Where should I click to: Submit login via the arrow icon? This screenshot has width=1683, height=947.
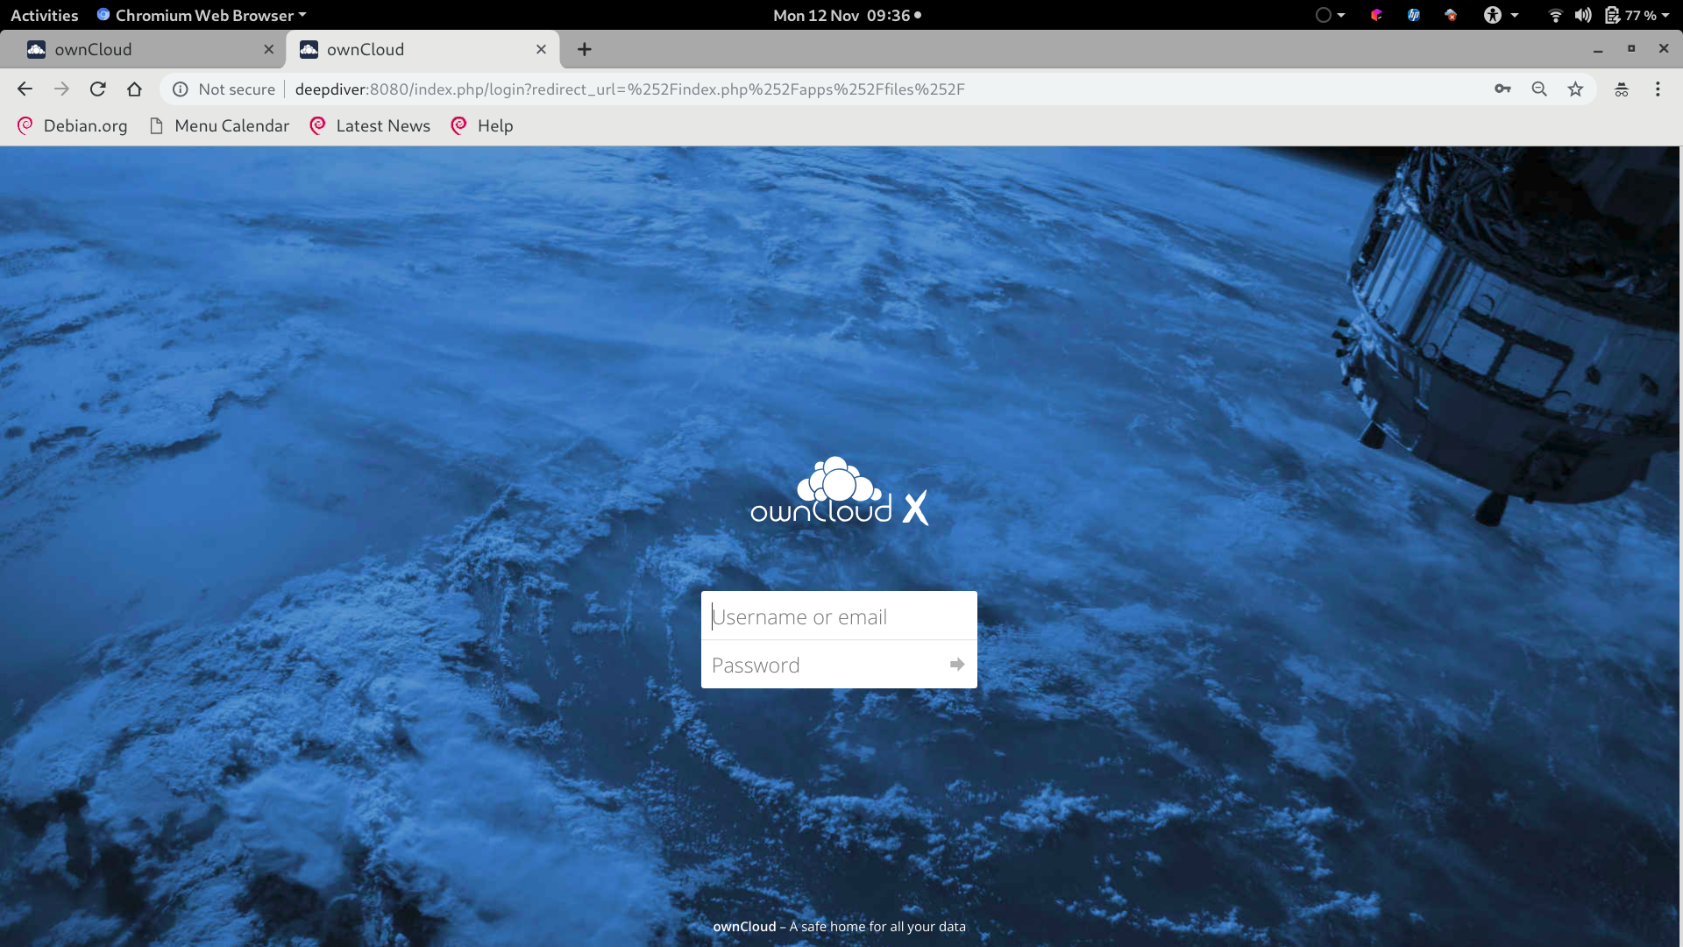click(x=956, y=665)
